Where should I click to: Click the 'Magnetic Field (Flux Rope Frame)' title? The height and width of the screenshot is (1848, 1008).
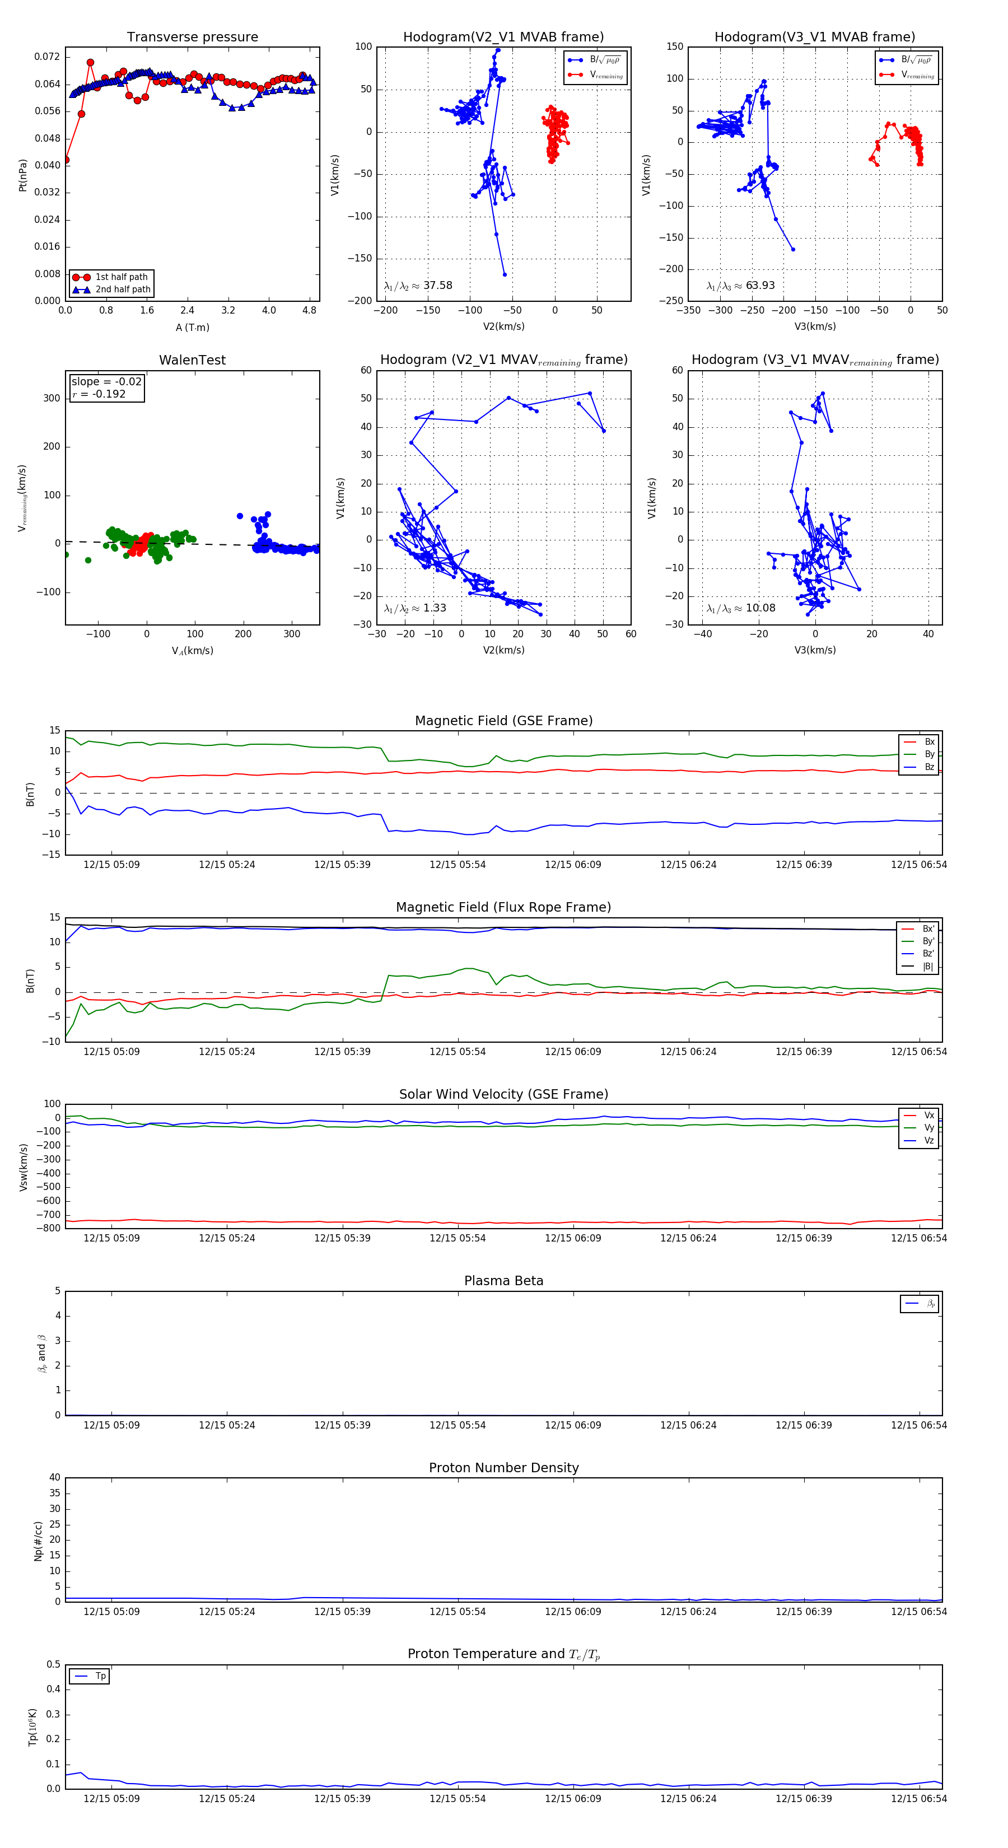(503, 908)
